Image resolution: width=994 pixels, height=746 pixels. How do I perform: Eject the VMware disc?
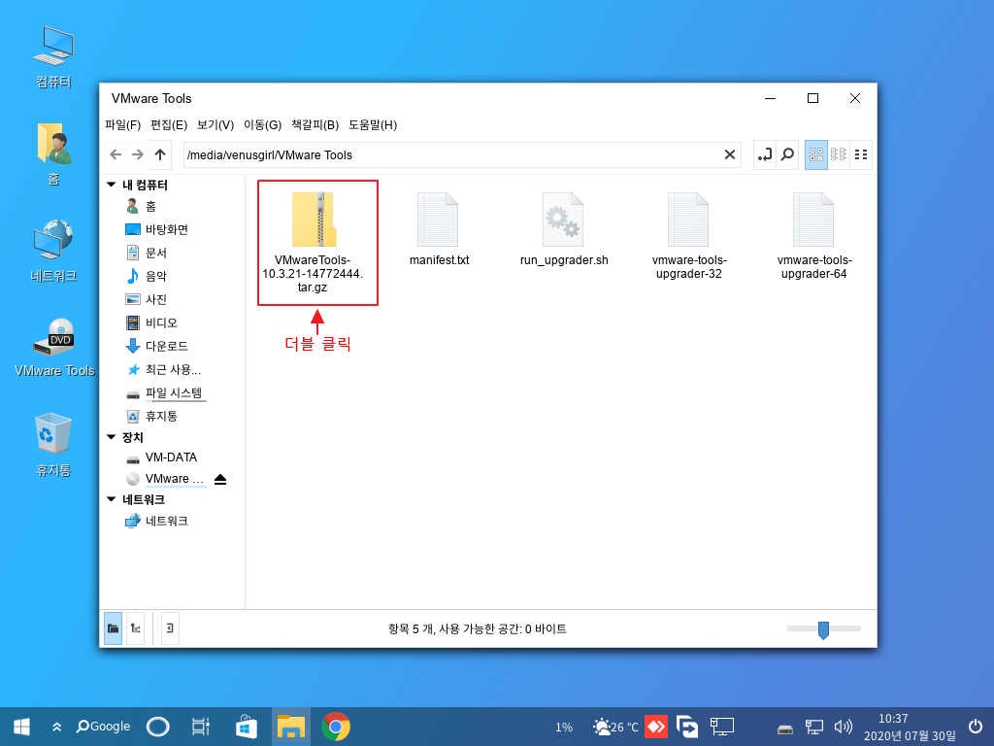[x=220, y=479]
